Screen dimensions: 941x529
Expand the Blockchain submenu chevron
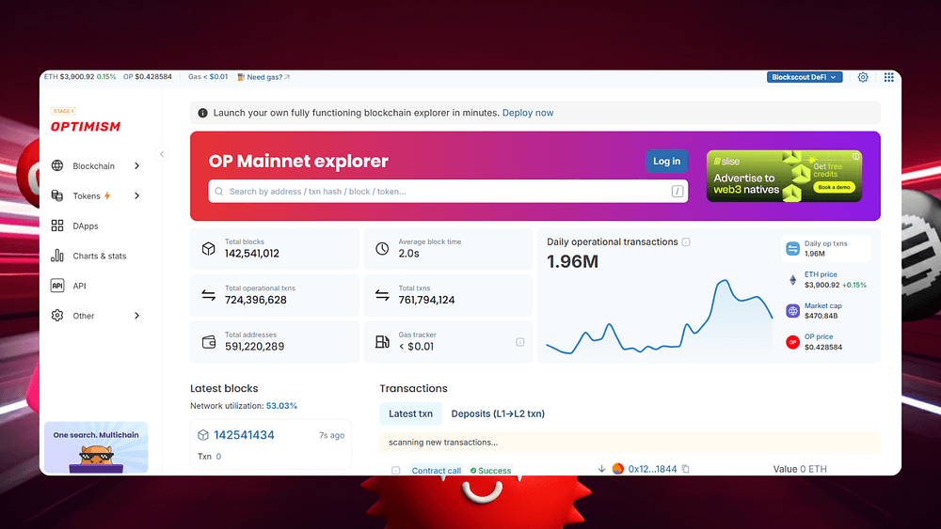136,166
